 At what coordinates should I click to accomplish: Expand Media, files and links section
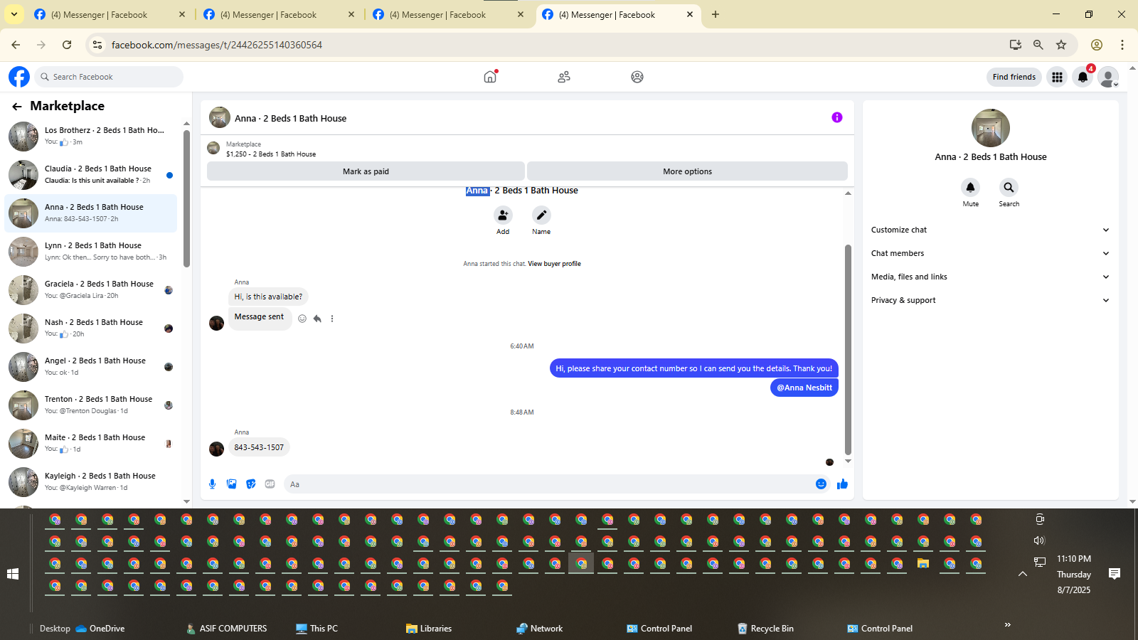[x=990, y=277]
